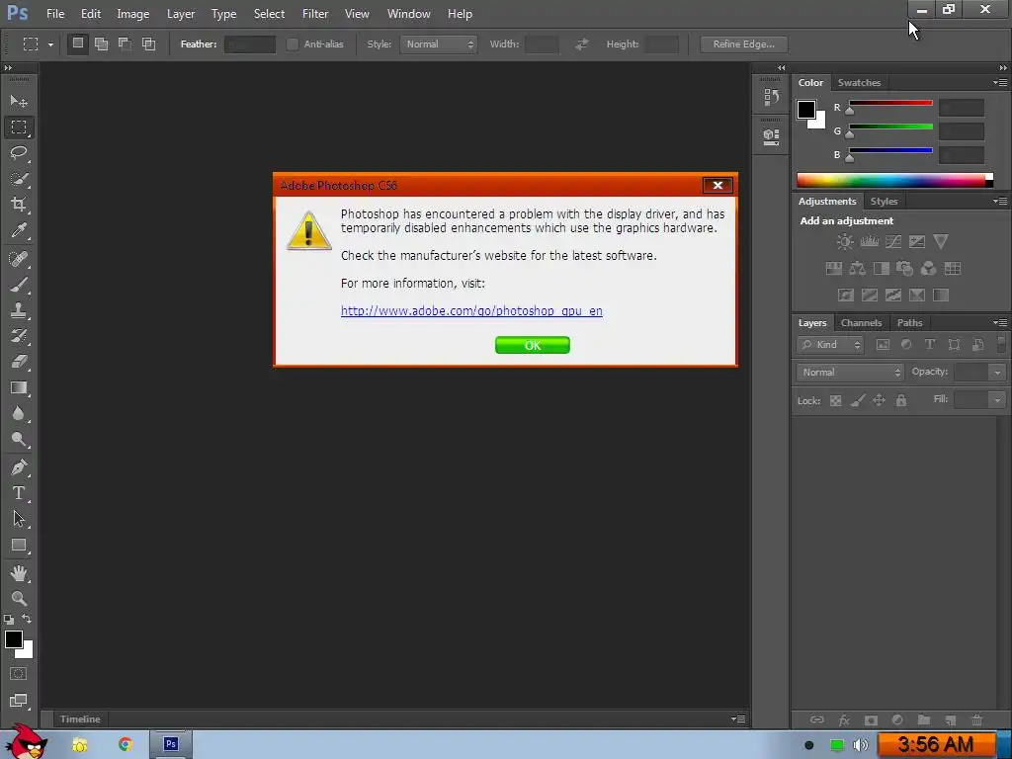Select the Move tool
1012x759 pixels.
[x=19, y=102]
